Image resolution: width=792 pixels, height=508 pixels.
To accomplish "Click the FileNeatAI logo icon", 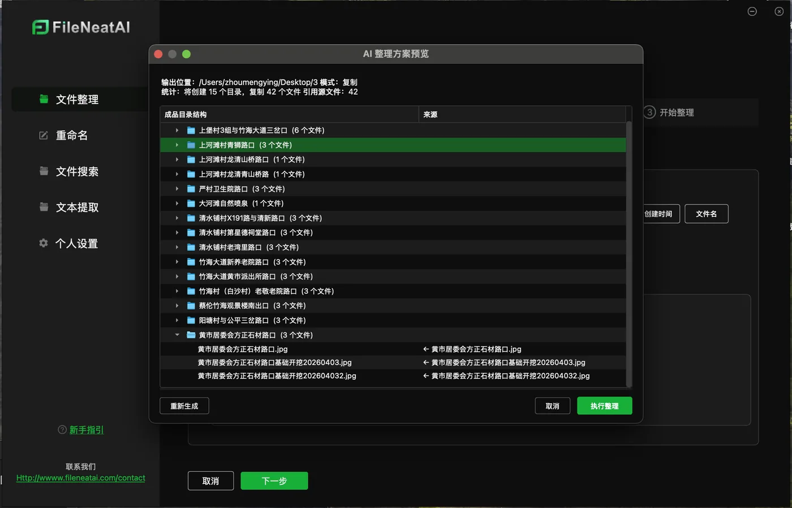I will [40, 27].
